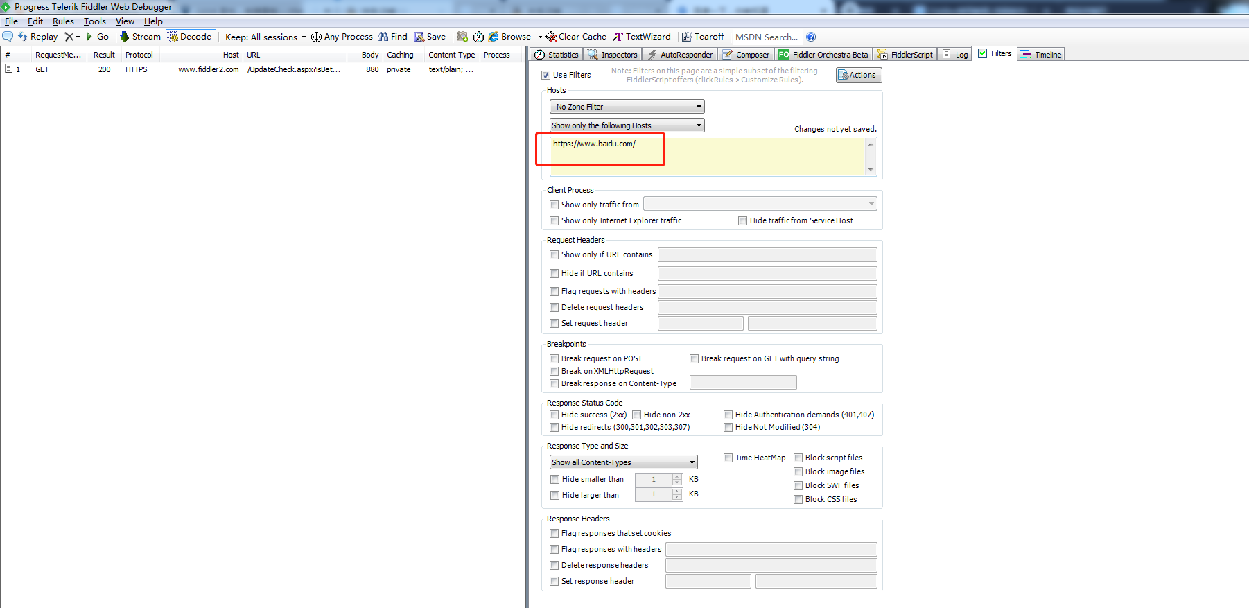Check Show only Internet Explorer traffic
The image size is (1249, 608).
coord(554,220)
